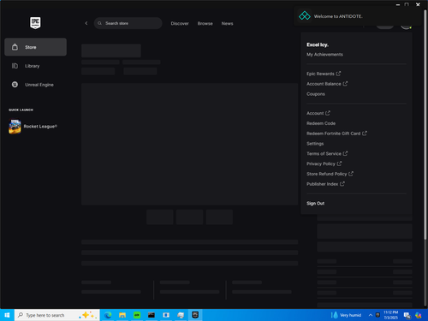Click the Epic Games logo

[x=35, y=23]
